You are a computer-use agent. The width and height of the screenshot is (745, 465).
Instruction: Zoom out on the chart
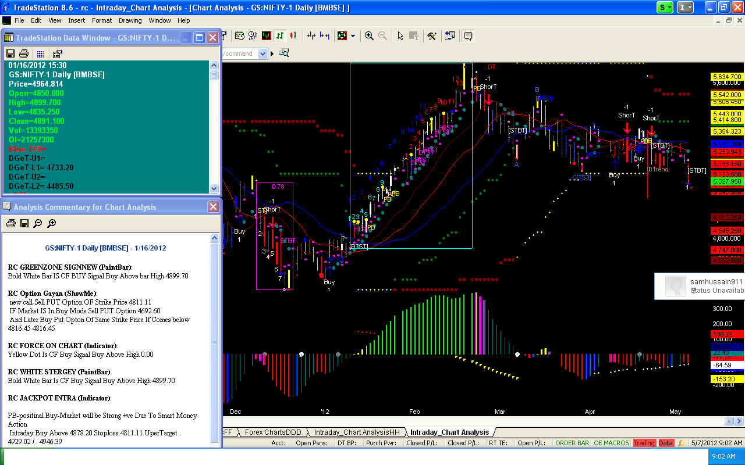(x=382, y=36)
